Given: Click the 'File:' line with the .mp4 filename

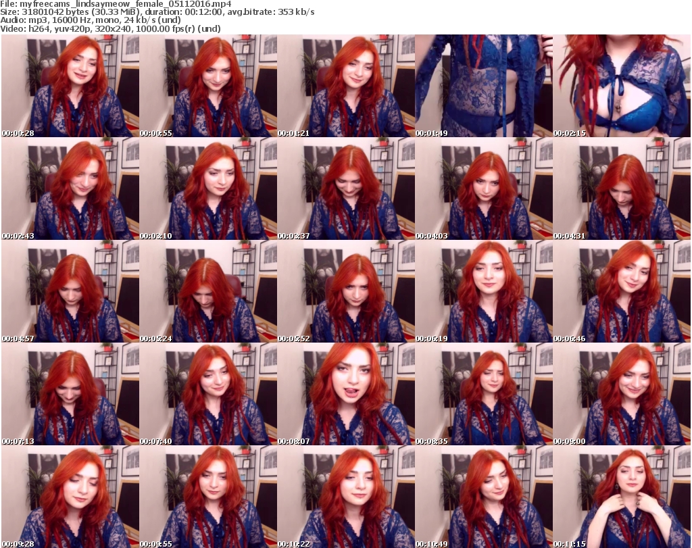Looking at the screenshot, I should click(116, 4).
